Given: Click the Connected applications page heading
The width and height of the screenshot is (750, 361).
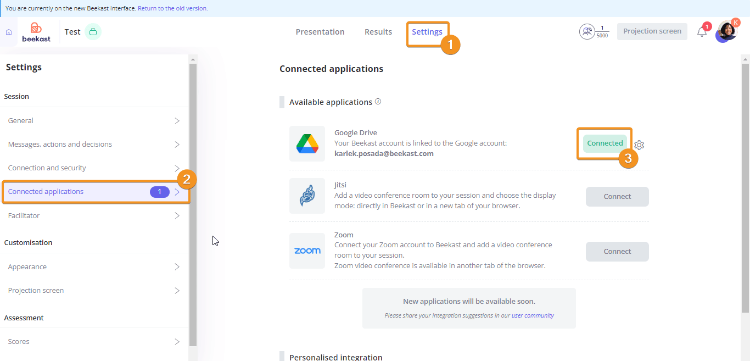Looking at the screenshot, I should pos(331,69).
